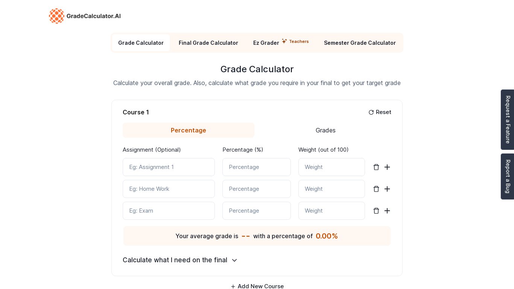Screen dimensions: 514x289
Task: Click the Report a Bug side button
Action: tap(507, 176)
